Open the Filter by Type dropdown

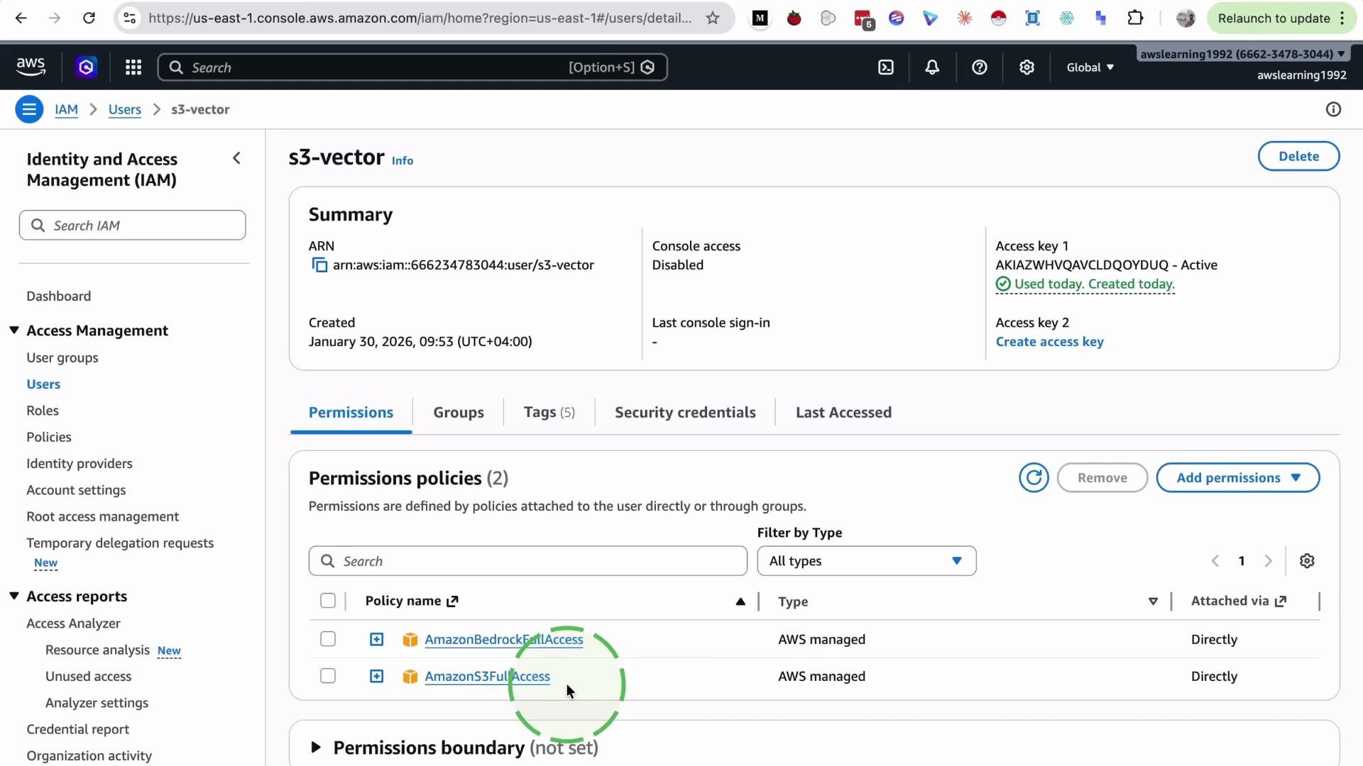pos(866,561)
